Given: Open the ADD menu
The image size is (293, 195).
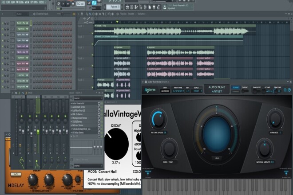Looking at the screenshot, I should (13, 2).
